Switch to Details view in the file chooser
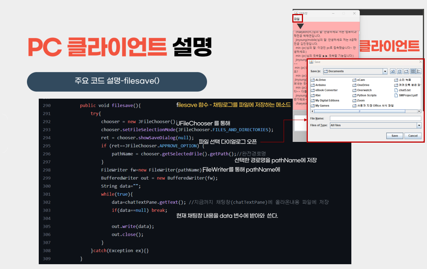Image resolution: width=427 pixels, height=269 pixels. click(x=419, y=71)
